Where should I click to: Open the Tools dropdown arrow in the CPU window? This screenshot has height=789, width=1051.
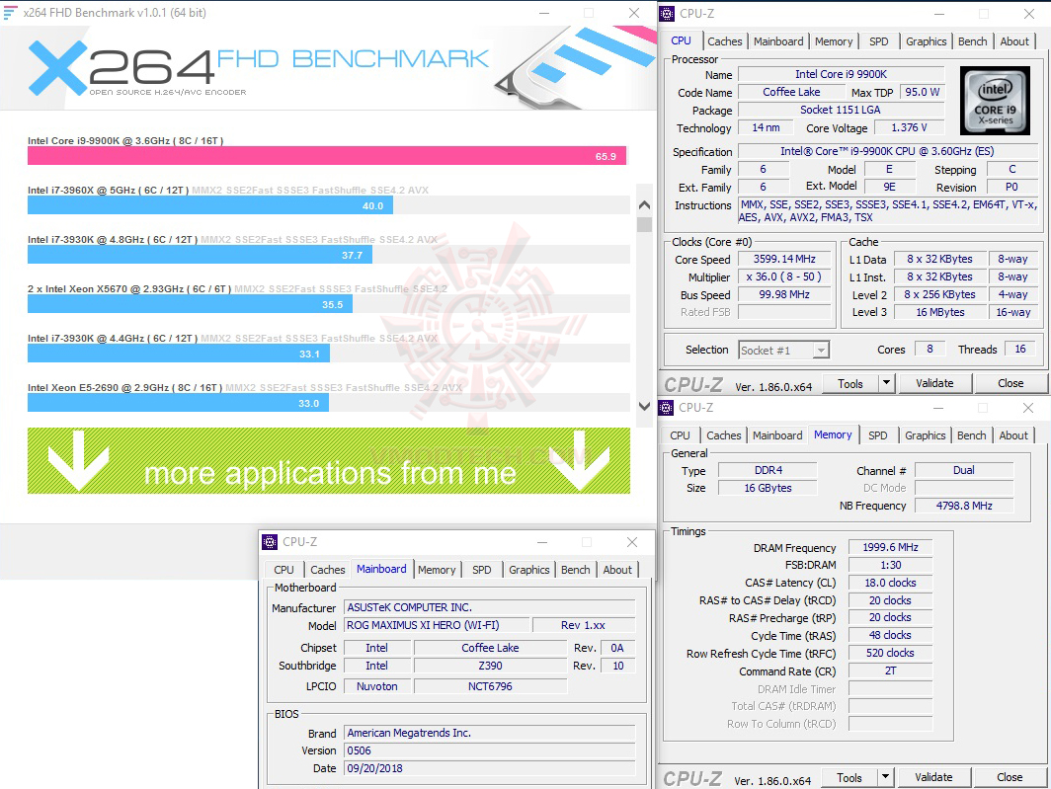click(x=886, y=383)
